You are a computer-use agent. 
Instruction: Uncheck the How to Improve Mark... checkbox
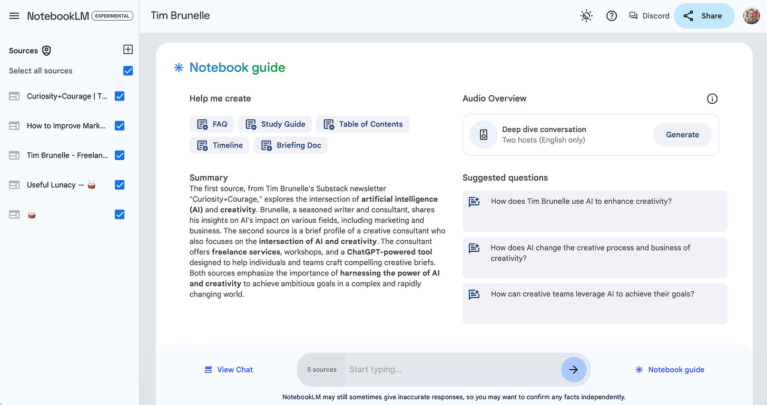(120, 126)
